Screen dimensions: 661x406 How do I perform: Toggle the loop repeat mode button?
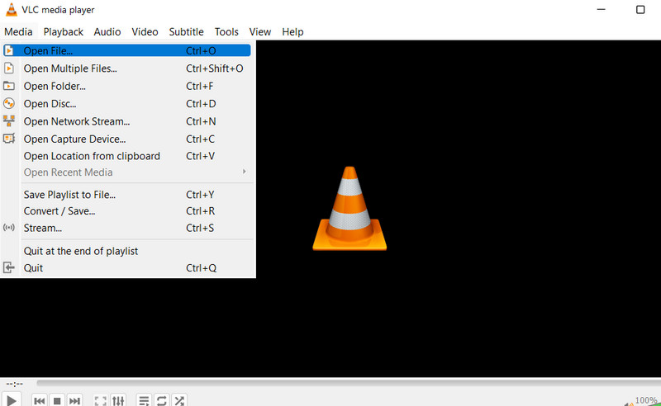[162, 401]
